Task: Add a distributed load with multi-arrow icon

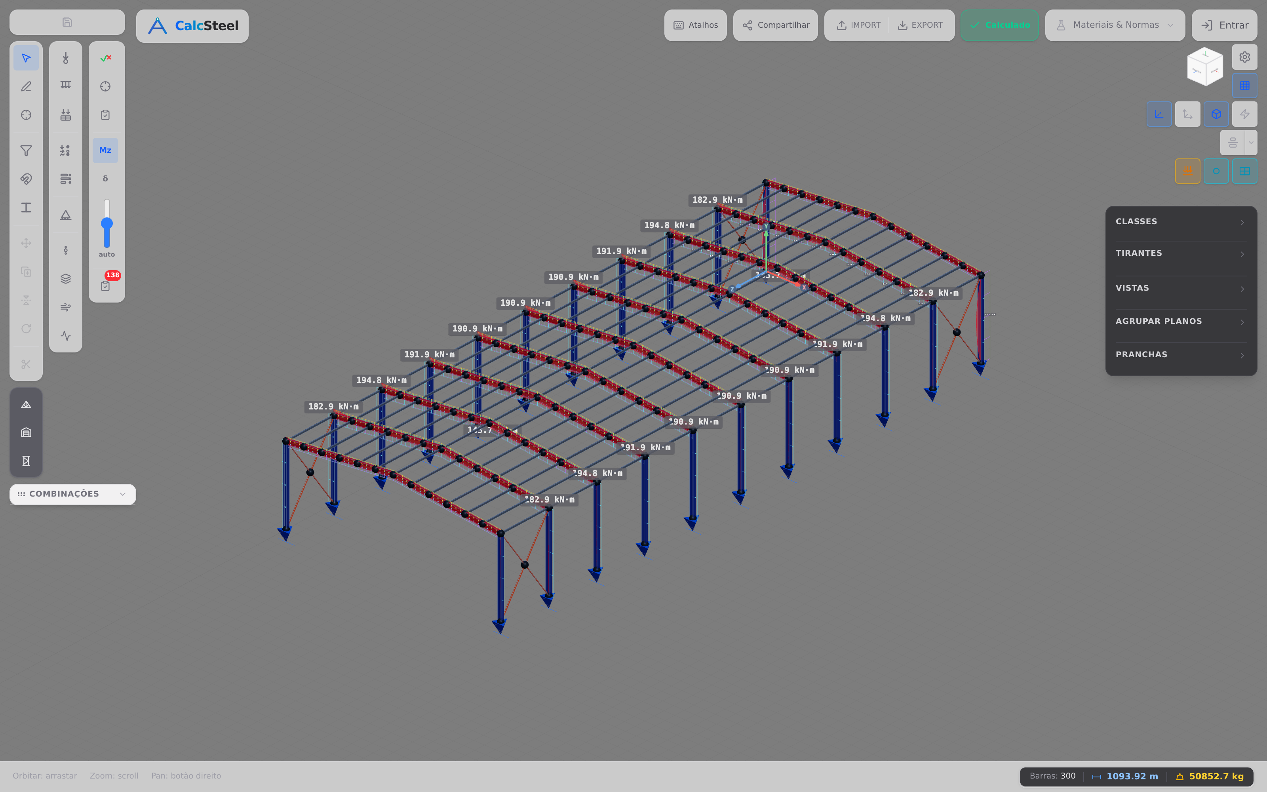Action: pos(65,86)
